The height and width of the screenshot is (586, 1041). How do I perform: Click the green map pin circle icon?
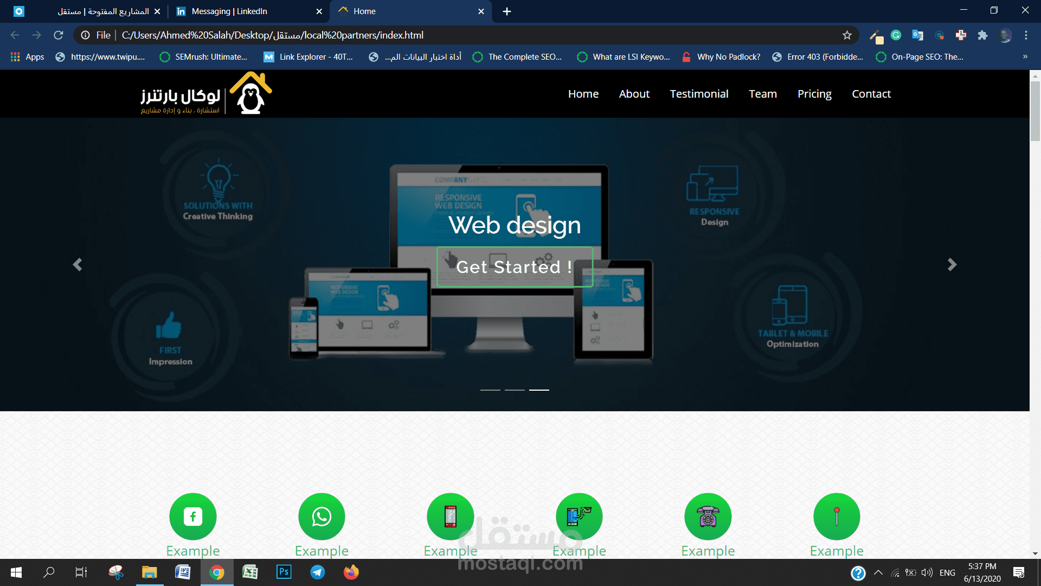[836, 516]
